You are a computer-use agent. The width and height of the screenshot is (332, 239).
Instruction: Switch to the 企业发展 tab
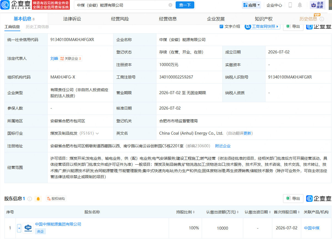point(216,19)
